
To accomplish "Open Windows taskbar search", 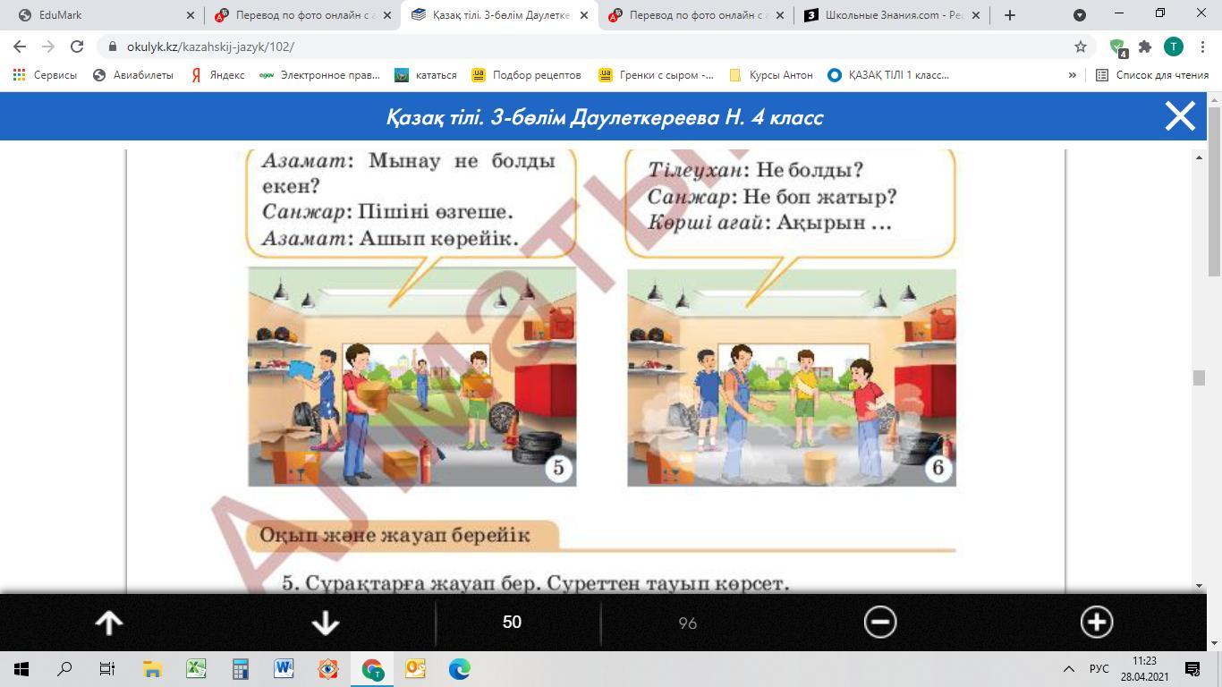I will click(64, 669).
